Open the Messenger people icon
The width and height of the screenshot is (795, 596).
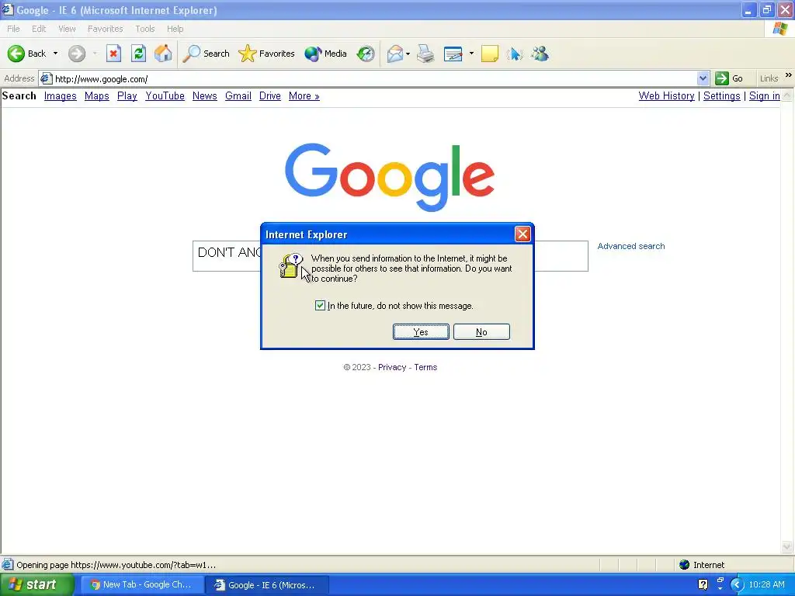(540, 54)
